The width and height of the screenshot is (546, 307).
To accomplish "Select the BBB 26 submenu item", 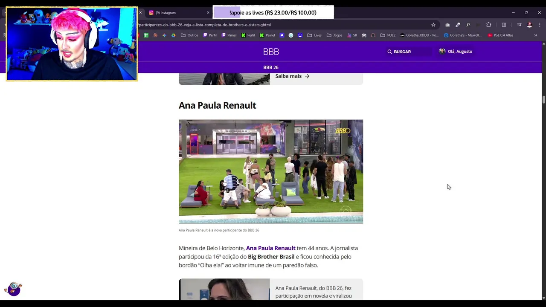I will (x=271, y=67).
